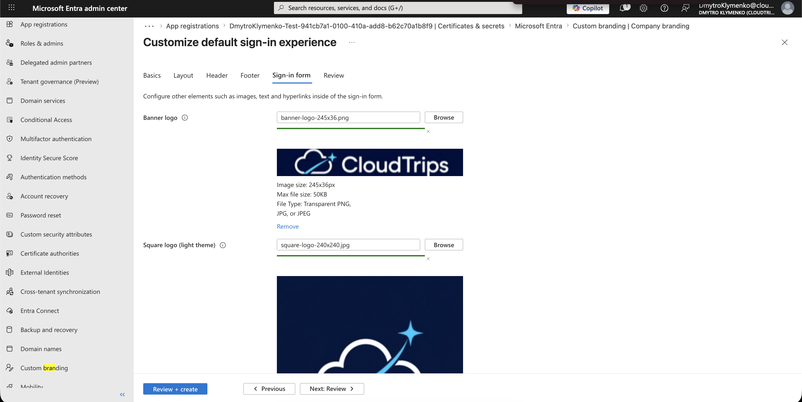Screen dimensions: 802x402
Task: Click the Entra Connect sidebar icon
Action: tap(10, 311)
